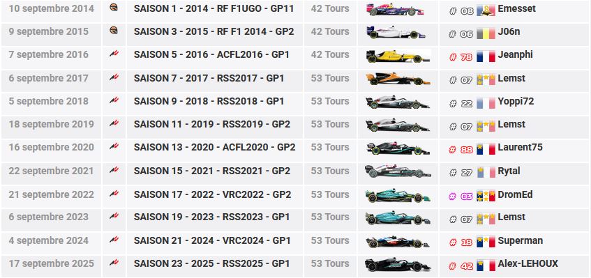Click the helmet icon beside Saison 3 row
The image size is (591, 278).
[114, 30]
